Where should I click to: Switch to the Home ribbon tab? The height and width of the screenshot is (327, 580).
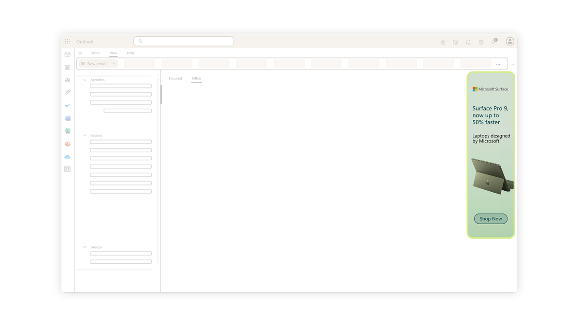(95, 53)
